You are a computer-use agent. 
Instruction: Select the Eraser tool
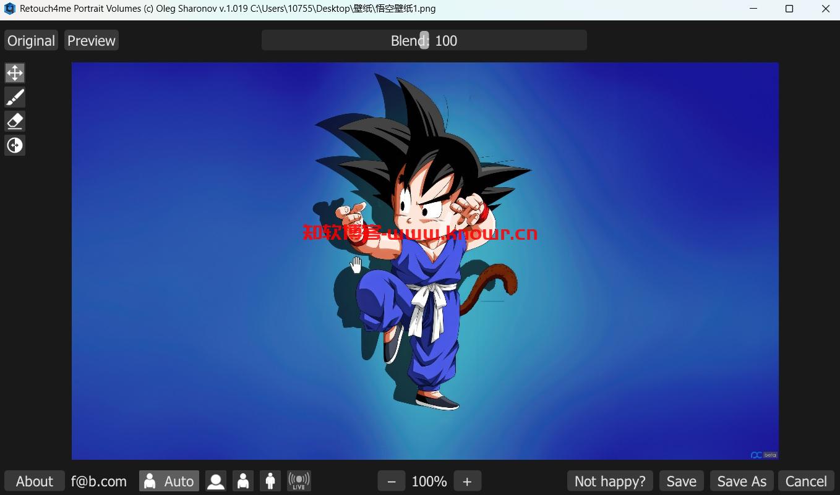click(x=15, y=121)
